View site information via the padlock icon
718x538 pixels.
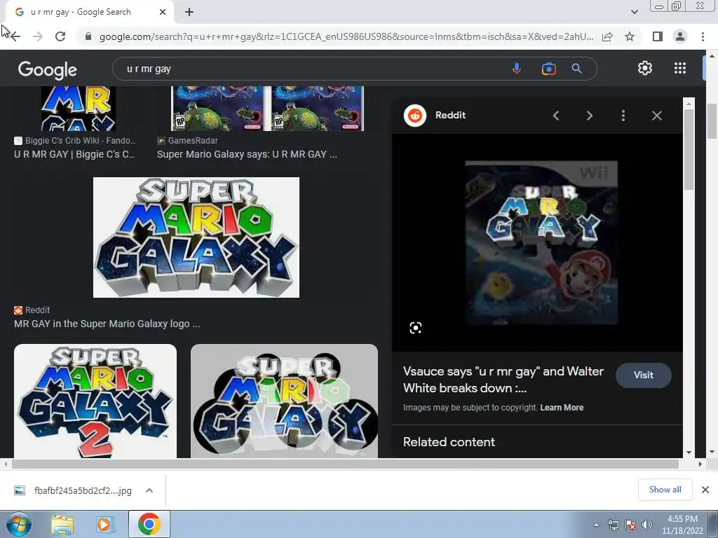tap(88, 36)
